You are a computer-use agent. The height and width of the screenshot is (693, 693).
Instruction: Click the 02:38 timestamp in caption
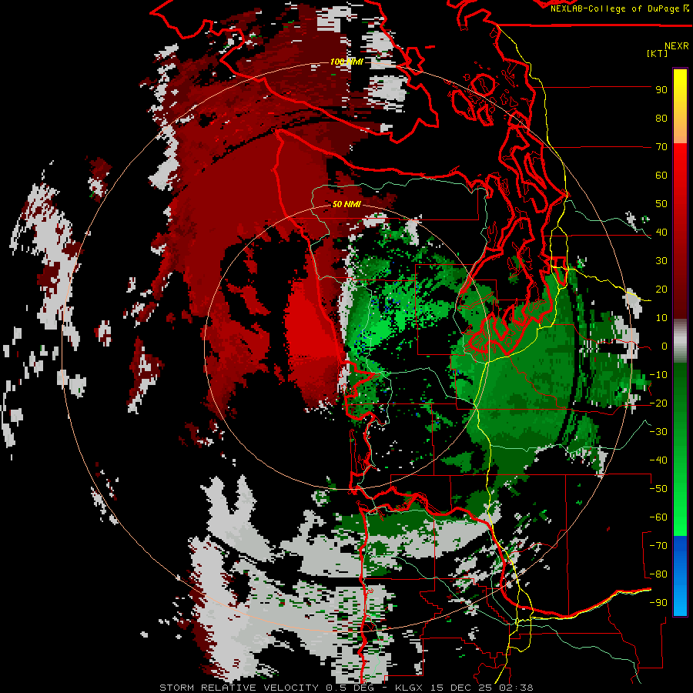516,688
